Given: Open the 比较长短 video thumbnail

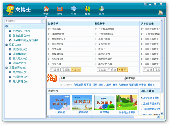Looking at the screenshot, I should (60, 103).
